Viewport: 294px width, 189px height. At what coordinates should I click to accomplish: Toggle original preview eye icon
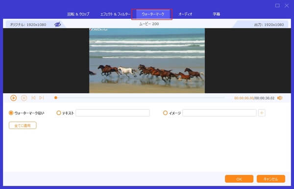click(58, 25)
